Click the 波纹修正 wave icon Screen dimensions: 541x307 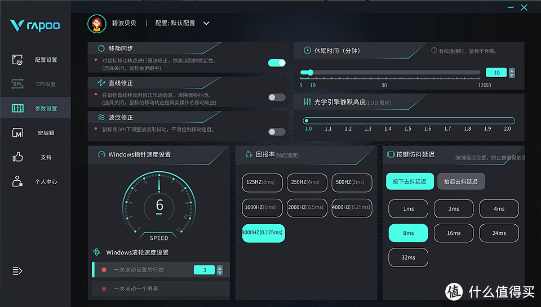[x=101, y=117]
